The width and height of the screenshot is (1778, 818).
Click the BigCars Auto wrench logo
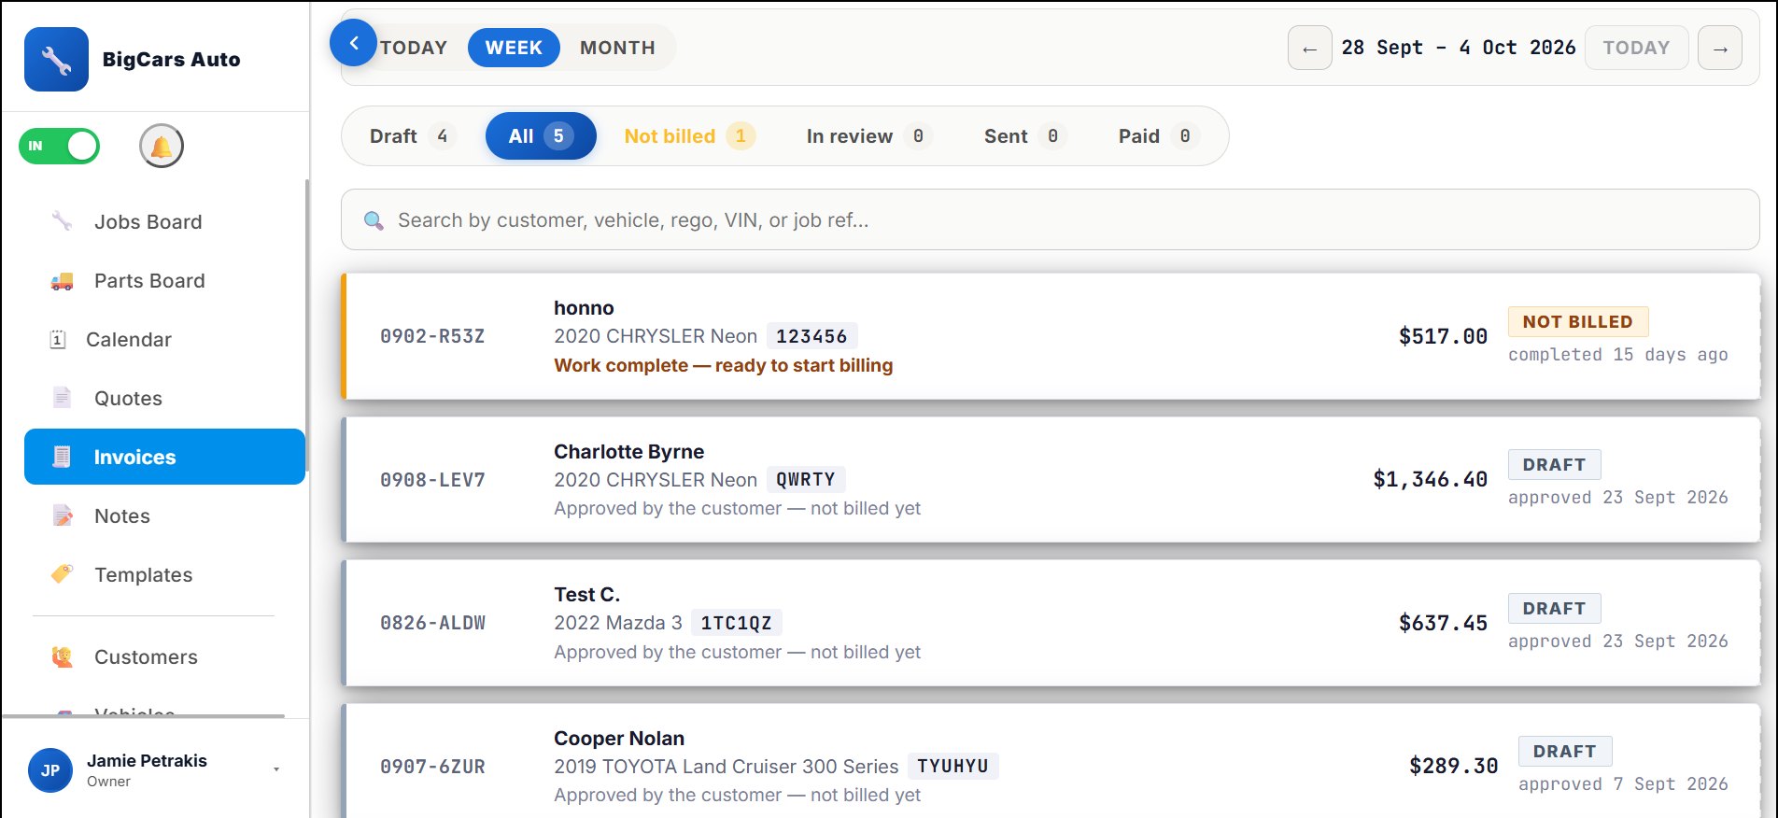click(56, 60)
